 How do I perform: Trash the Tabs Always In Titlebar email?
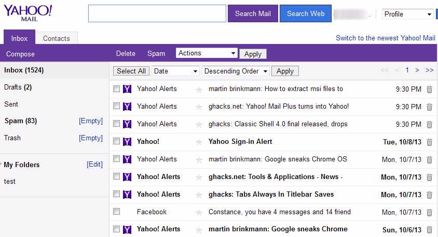[x=429, y=195]
